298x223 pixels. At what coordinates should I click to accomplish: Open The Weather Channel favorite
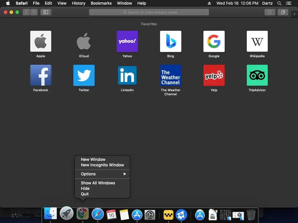tap(171, 75)
